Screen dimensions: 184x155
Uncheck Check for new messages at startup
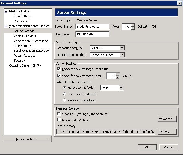tap(59, 69)
